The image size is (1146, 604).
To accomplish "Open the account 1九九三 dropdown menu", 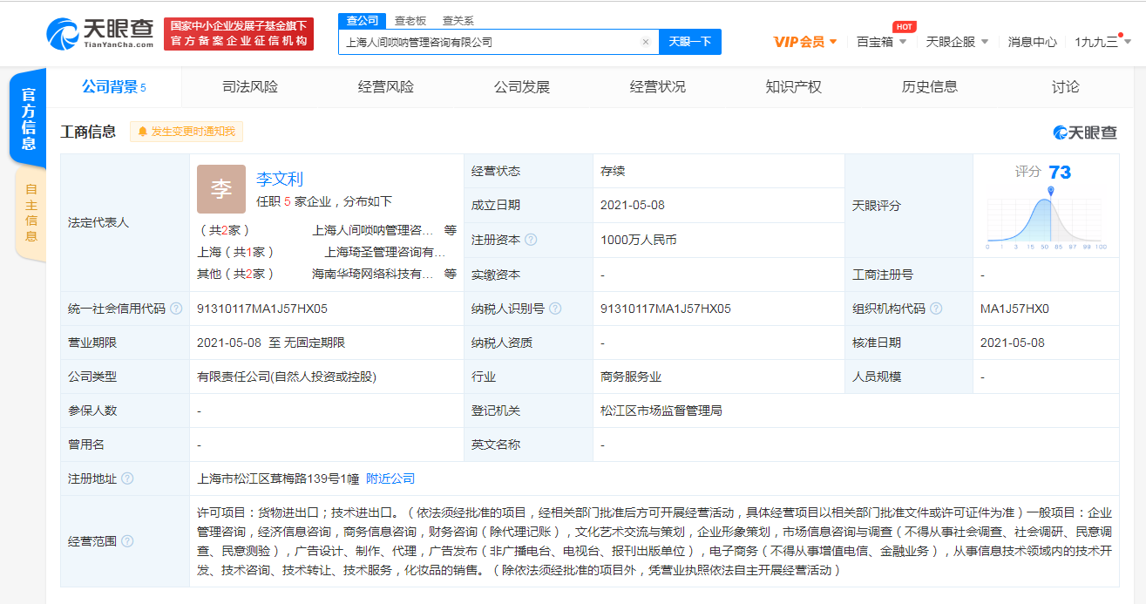I will [x=1097, y=41].
